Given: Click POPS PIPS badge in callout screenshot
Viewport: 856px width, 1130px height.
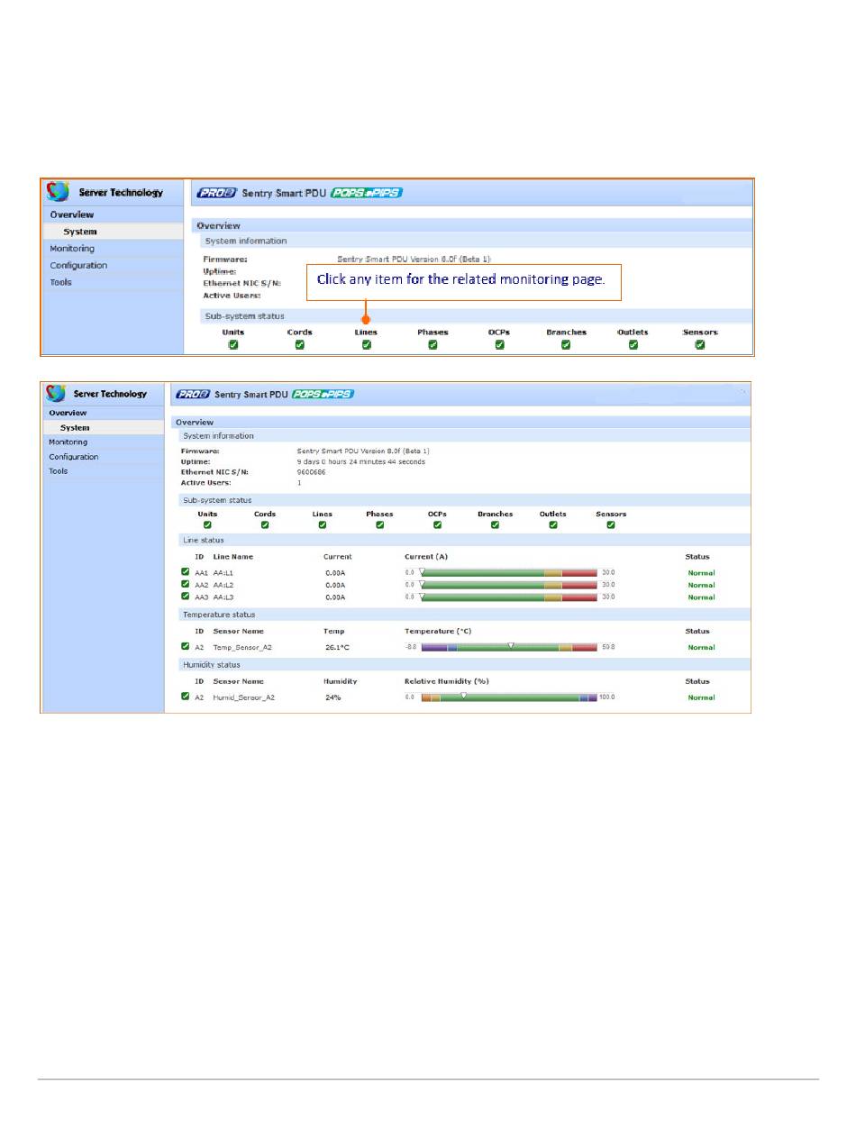Looking at the screenshot, I should tap(367, 192).
